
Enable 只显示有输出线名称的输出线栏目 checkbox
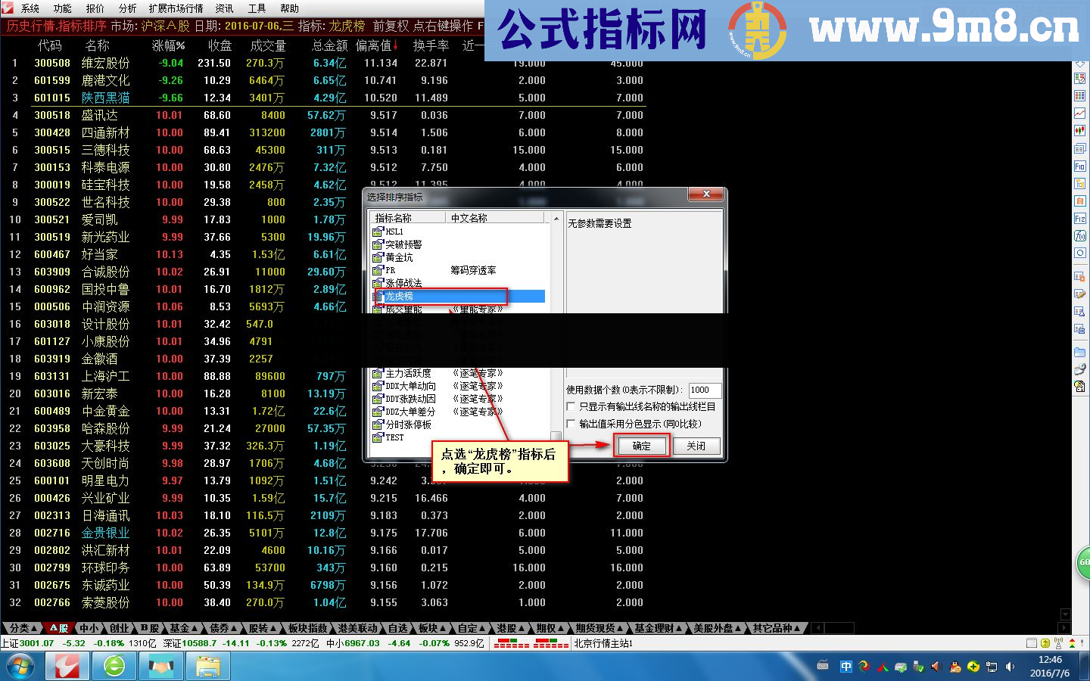tap(571, 406)
